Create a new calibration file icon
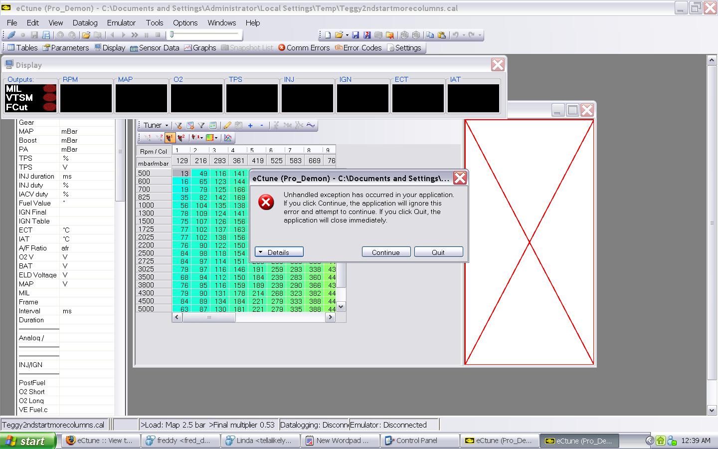This screenshot has height=449, width=718. [328, 35]
